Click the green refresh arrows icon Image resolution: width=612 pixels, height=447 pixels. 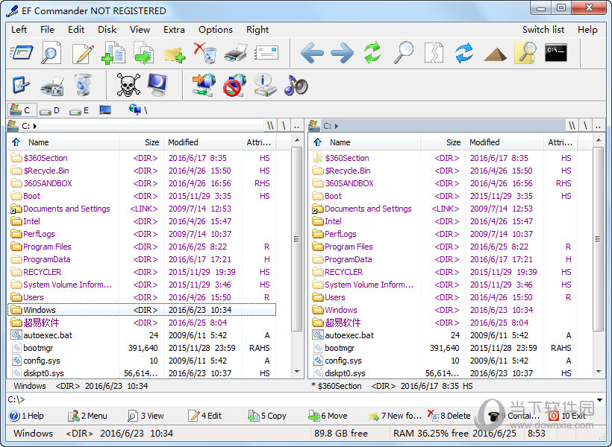tap(372, 53)
